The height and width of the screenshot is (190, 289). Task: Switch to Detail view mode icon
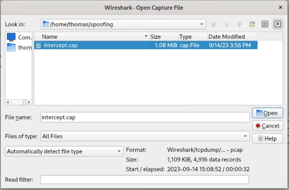(278, 24)
